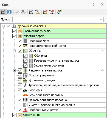The image size is (107, 118).
Task: Click the tree icon with open eye and blue layer
Action: 31,12
